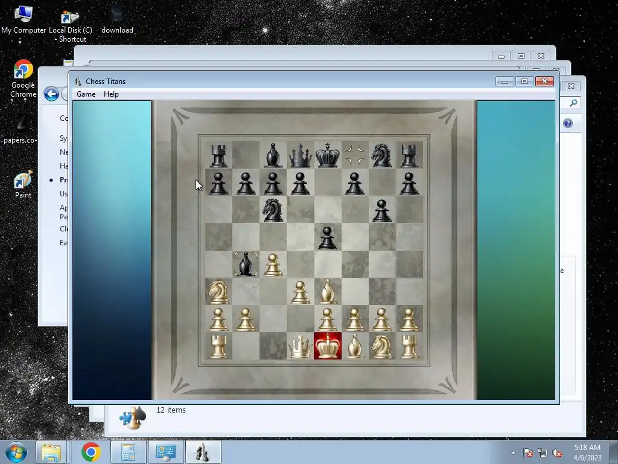Screen dimensions: 618x464
Task: Select the white bishop on e3
Action: coord(328,292)
